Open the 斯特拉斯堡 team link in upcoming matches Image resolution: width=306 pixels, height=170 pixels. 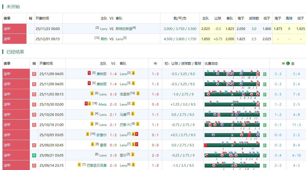124,29
